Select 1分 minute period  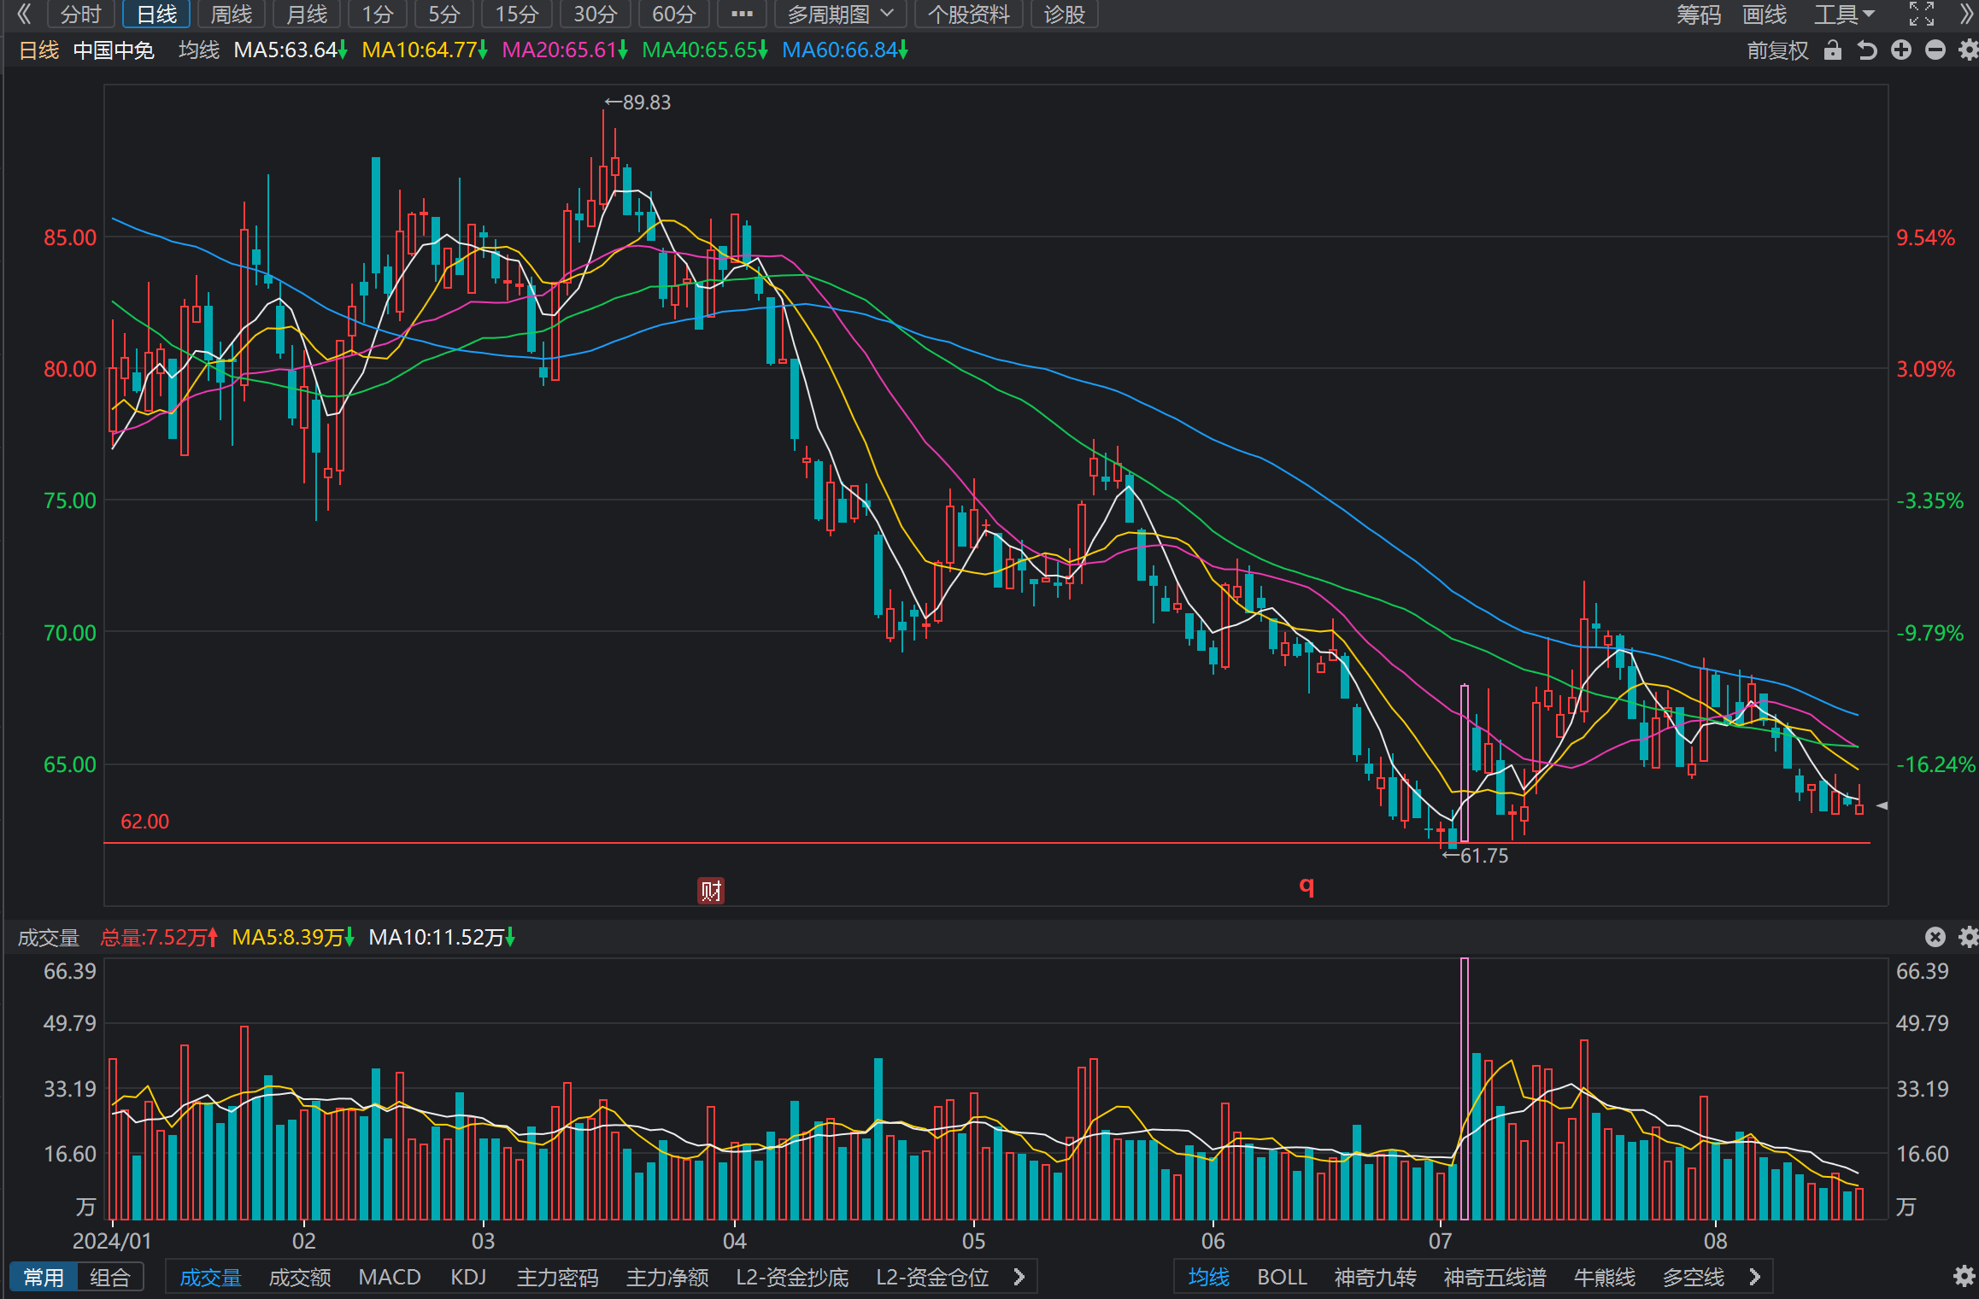377,14
